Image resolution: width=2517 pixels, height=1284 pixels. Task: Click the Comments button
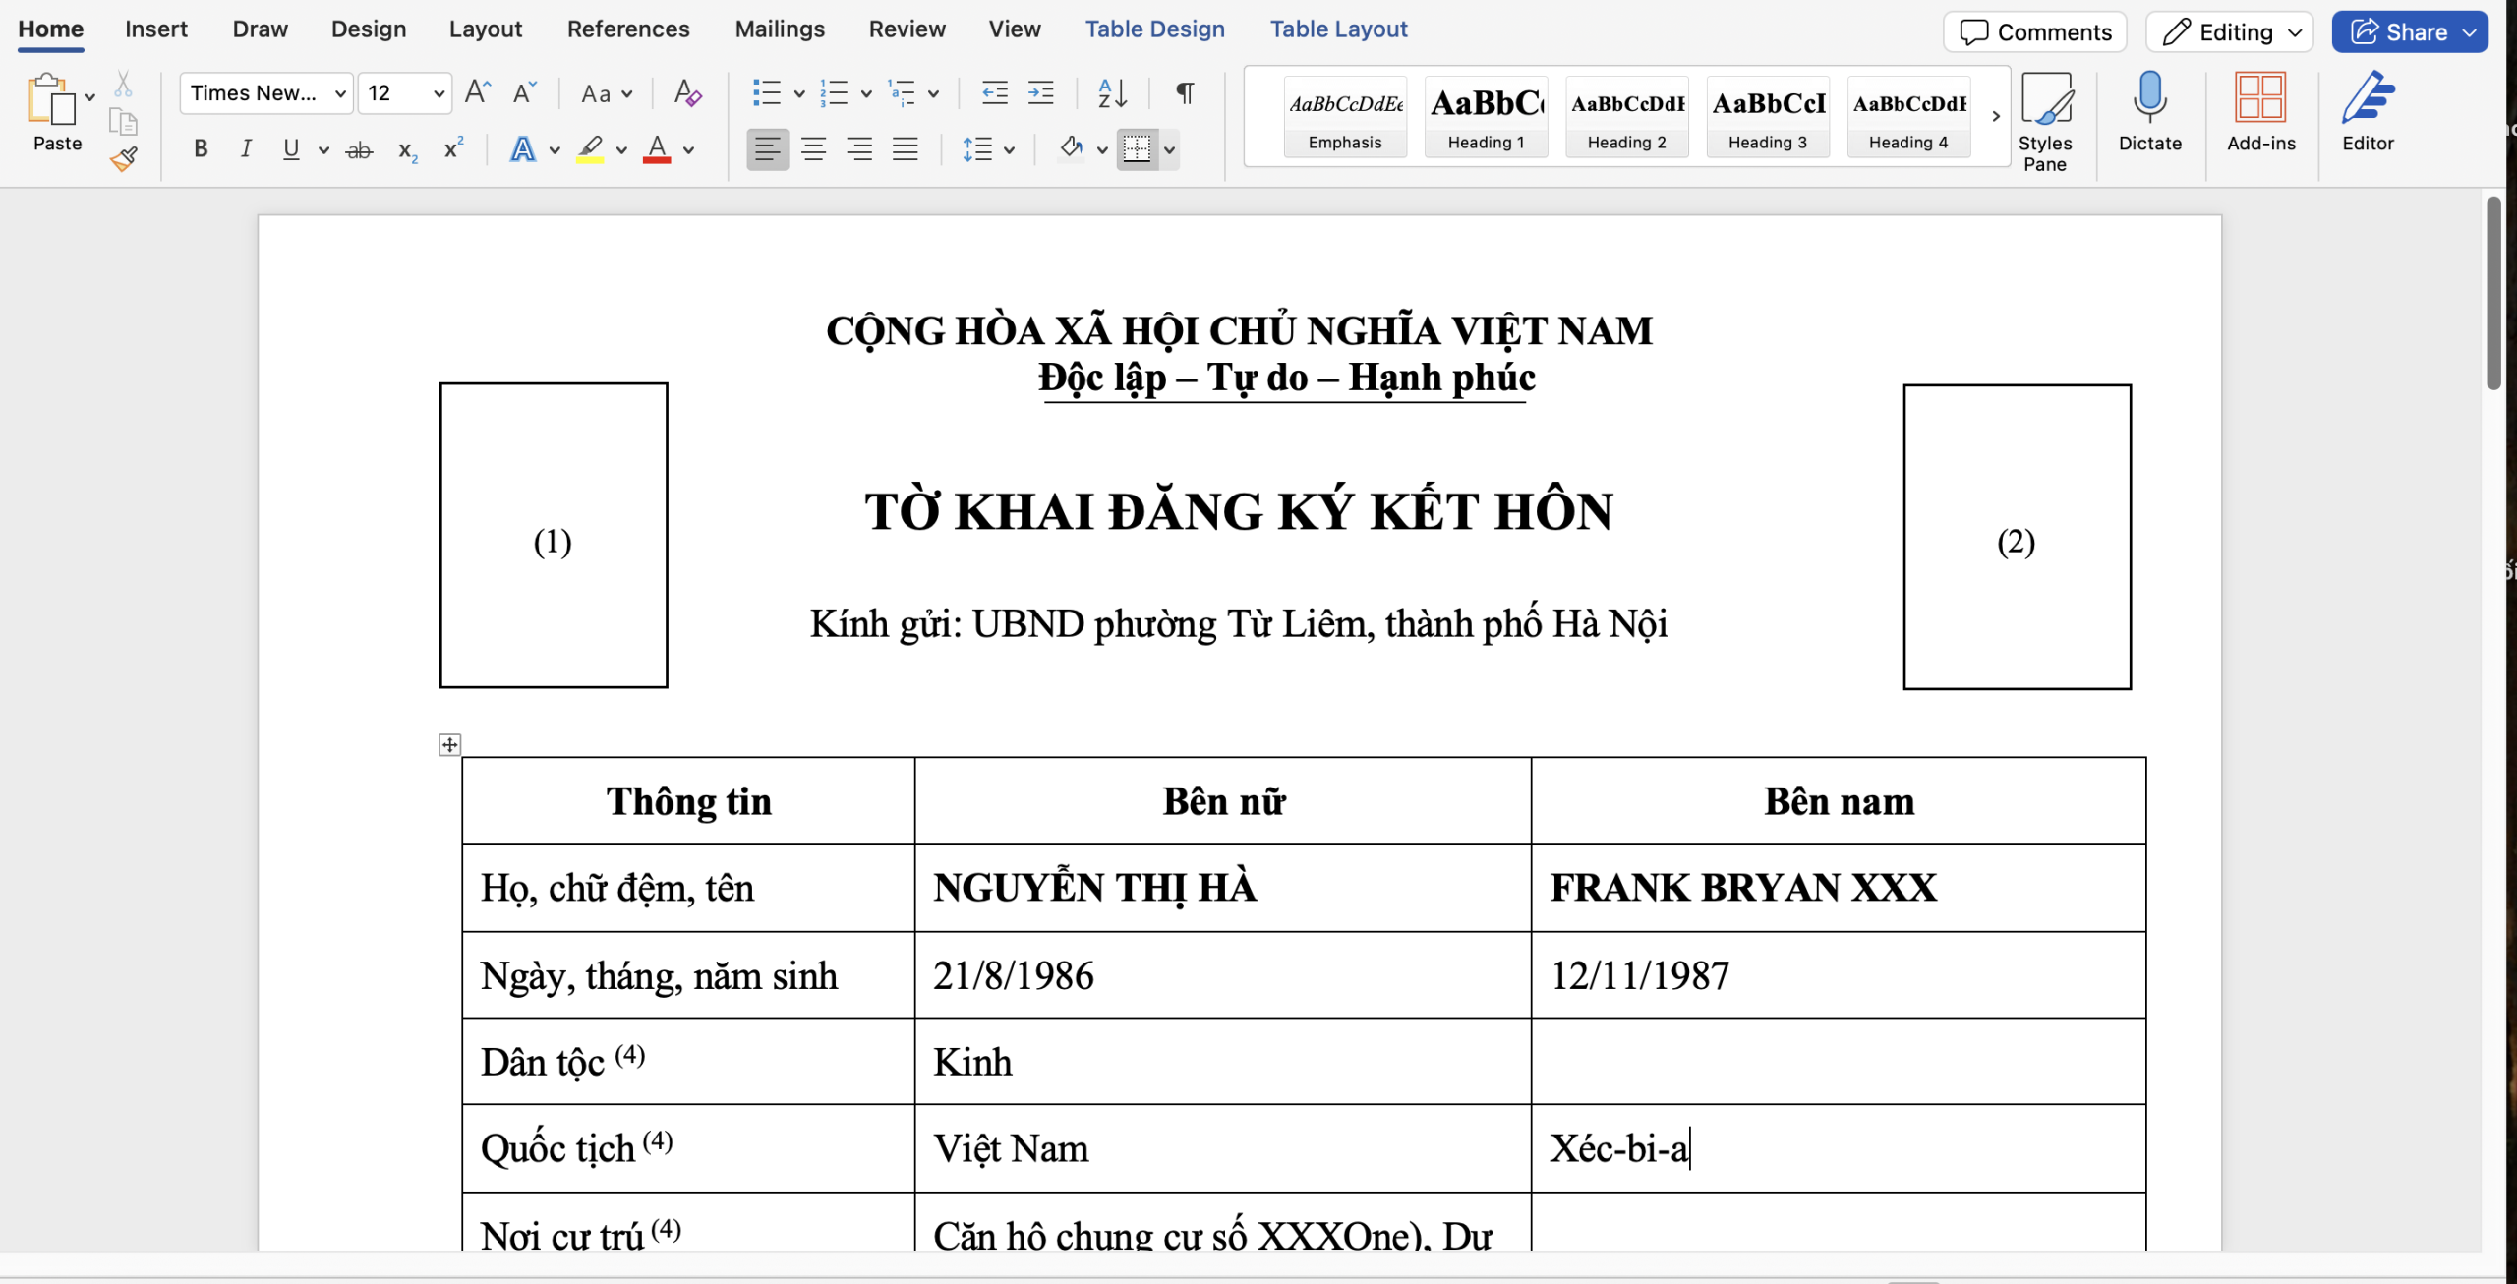click(2035, 31)
